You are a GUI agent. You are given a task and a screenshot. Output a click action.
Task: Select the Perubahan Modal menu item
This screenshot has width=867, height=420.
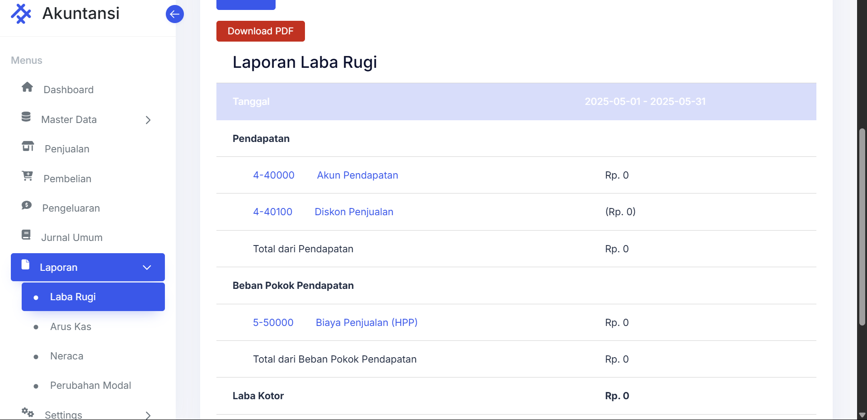click(90, 386)
